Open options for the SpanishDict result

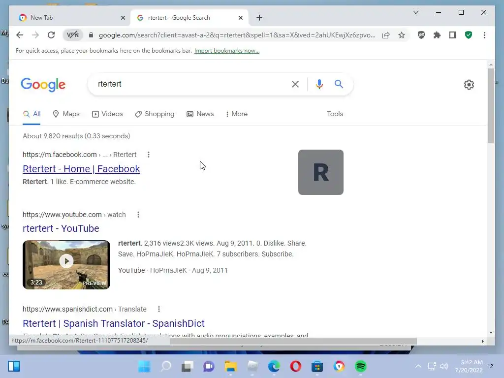(x=159, y=309)
